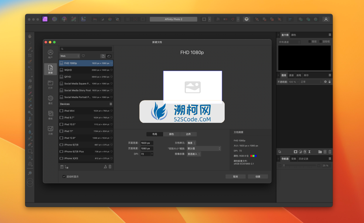
Task: Open the Devices category hamburger menu
Action: point(111,104)
